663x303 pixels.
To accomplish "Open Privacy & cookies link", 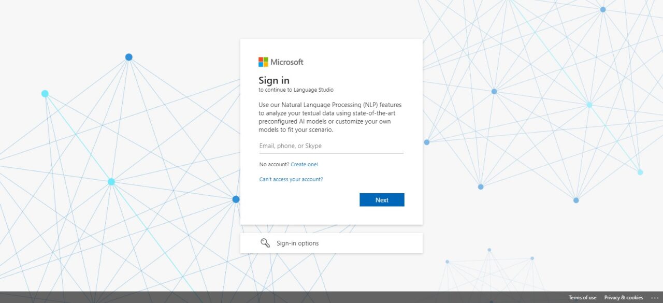I will coord(624,298).
